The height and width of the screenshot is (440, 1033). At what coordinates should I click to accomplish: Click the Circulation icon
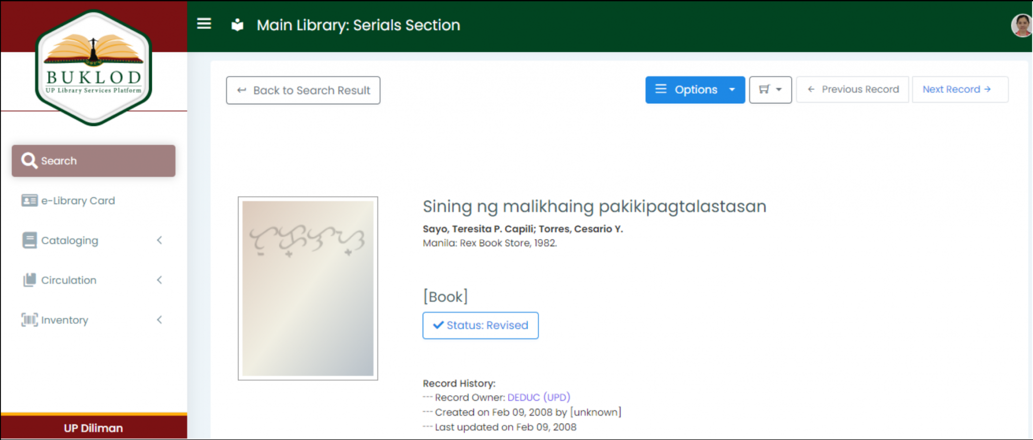pos(29,280)
